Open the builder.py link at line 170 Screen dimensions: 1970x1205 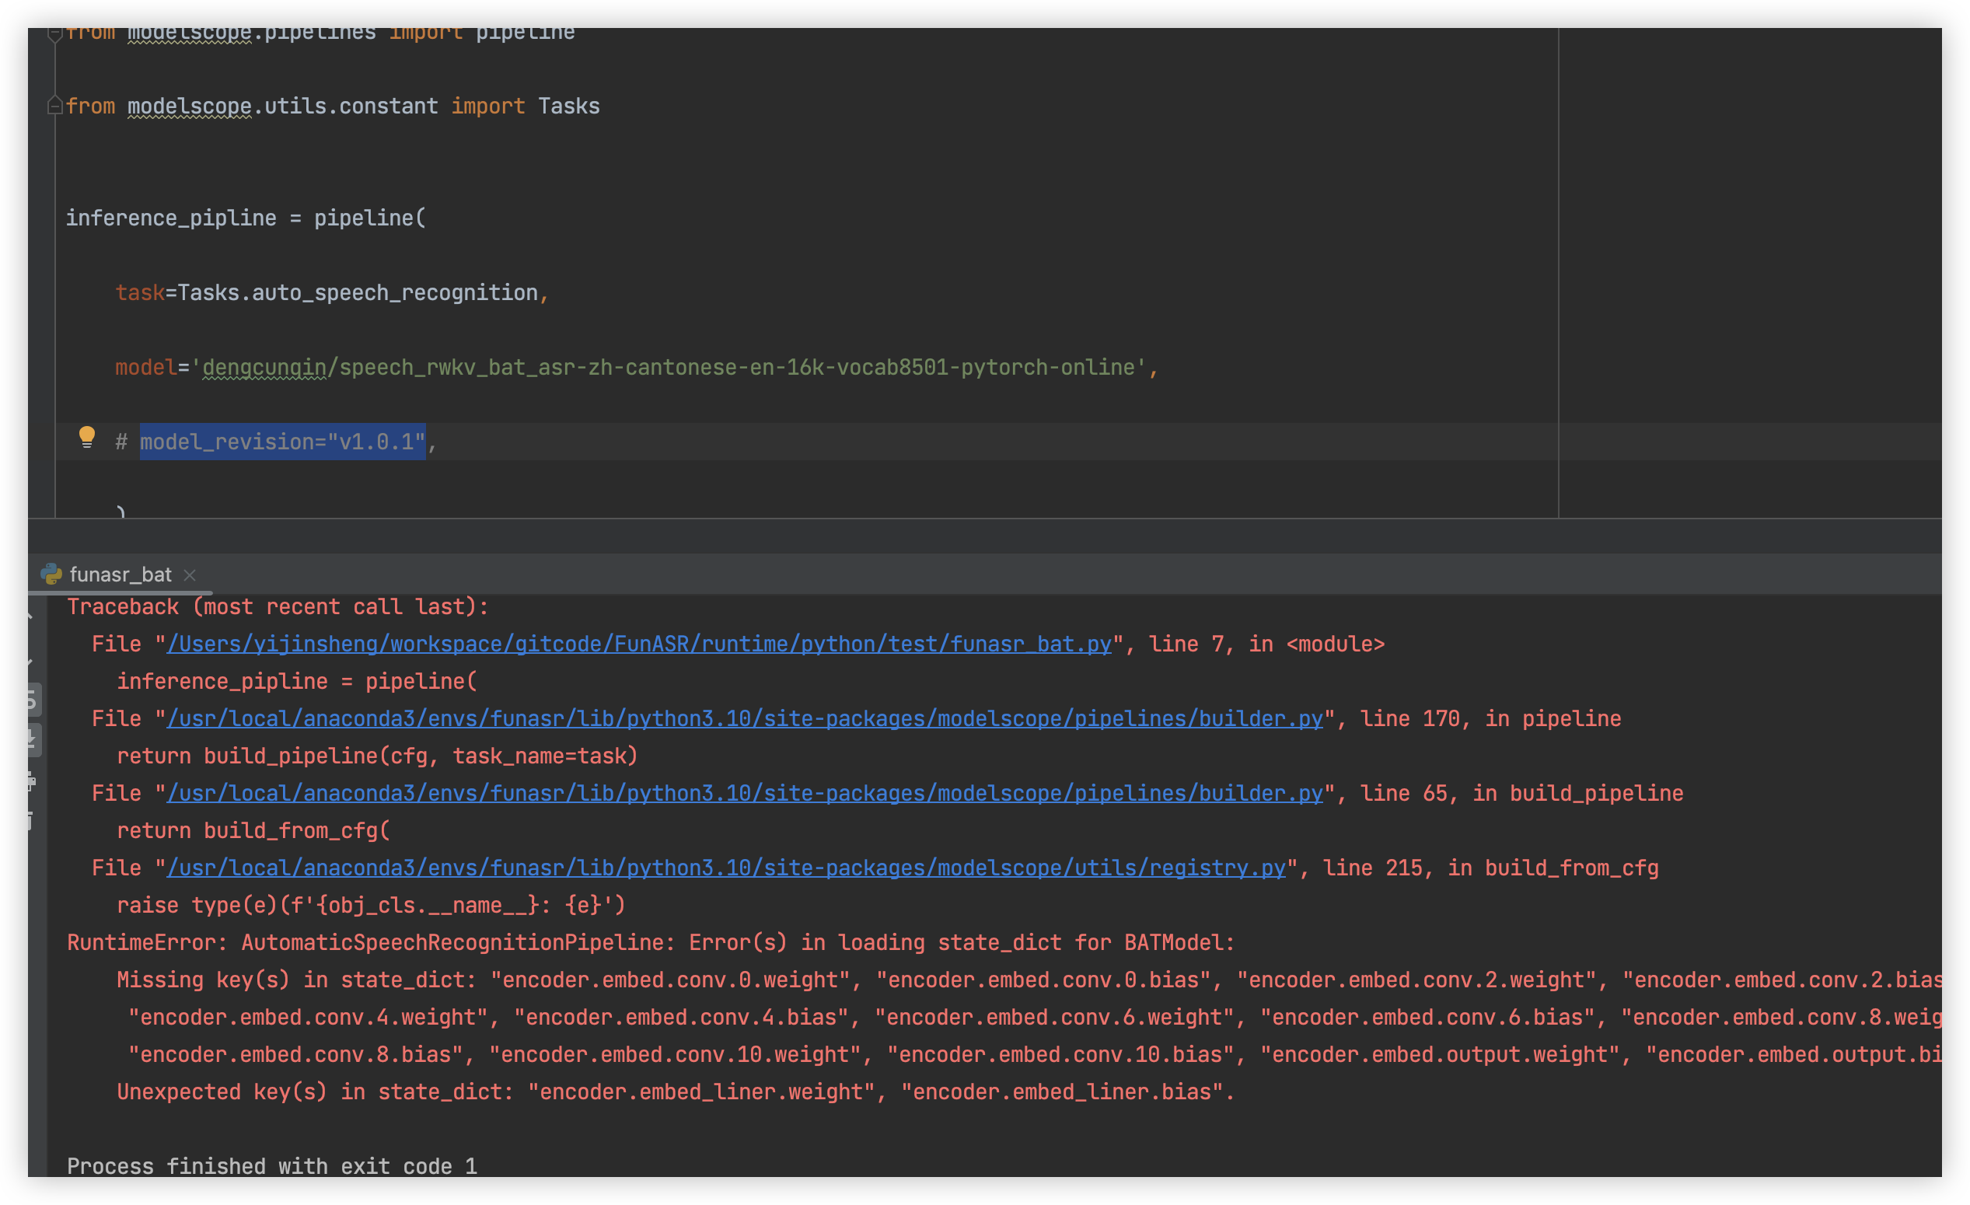[744, 719]
